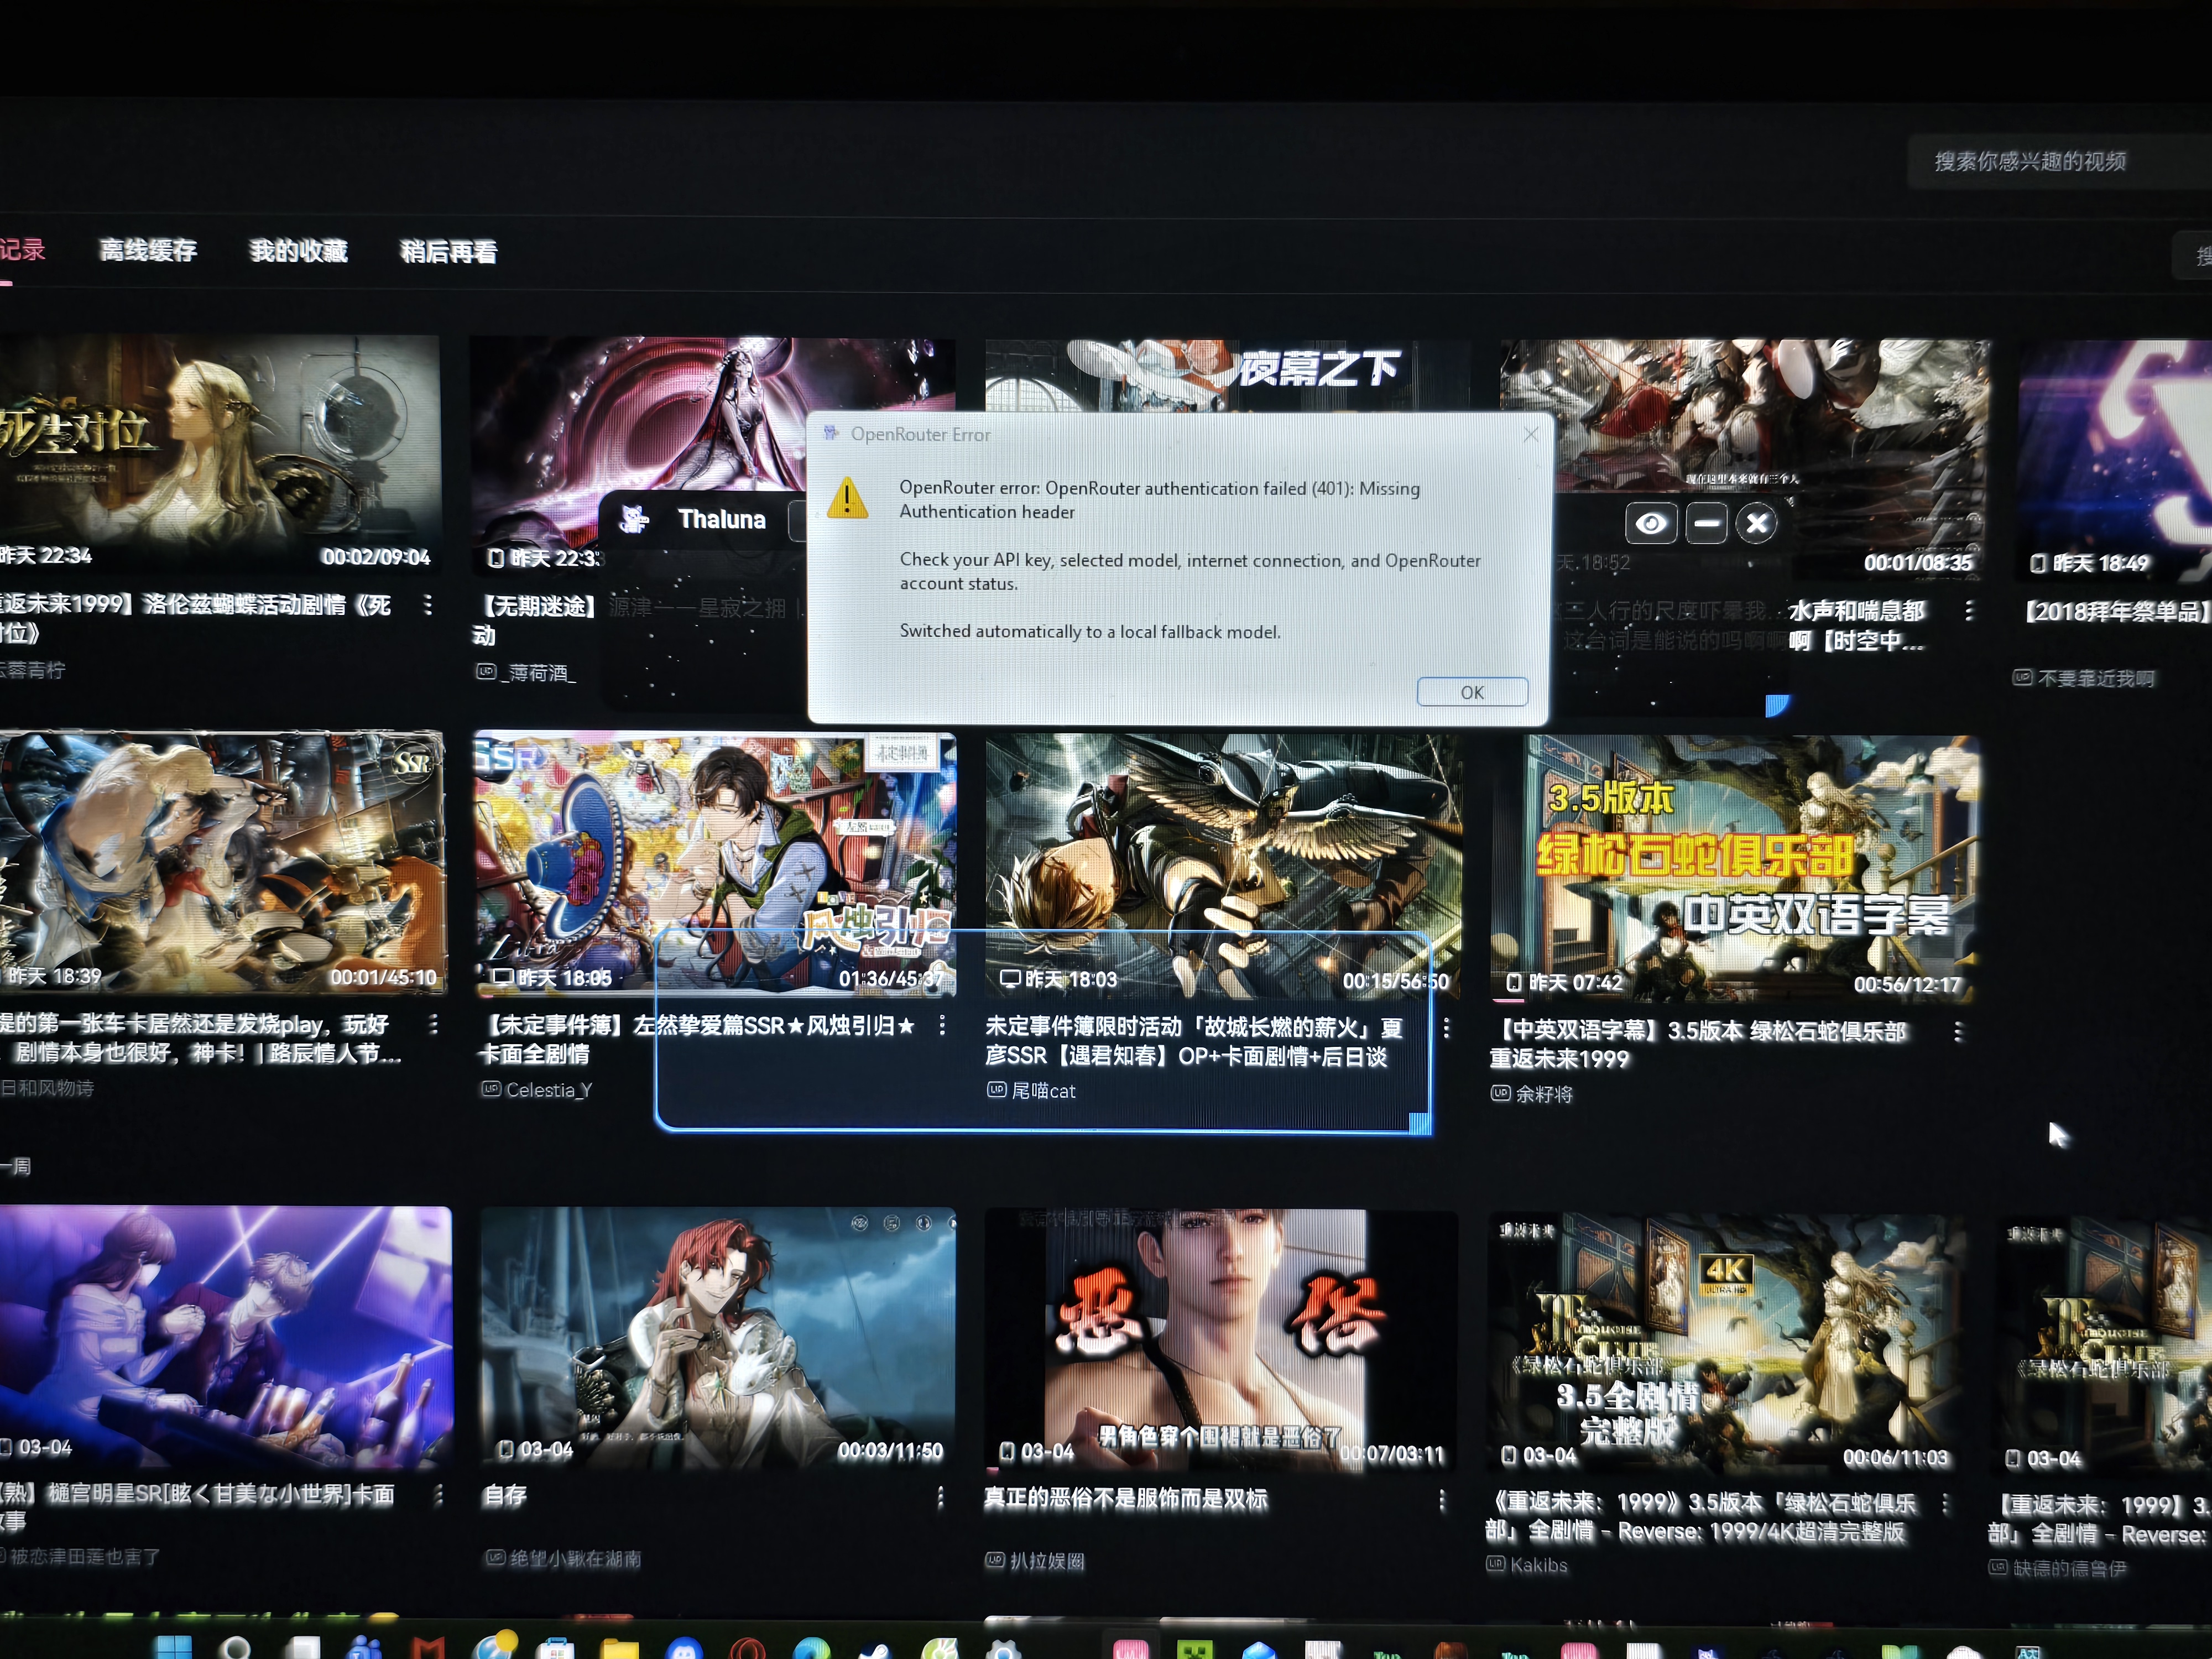Click the yellow warning triangle icon in dialog
2212x1659 pixels.
848,497
